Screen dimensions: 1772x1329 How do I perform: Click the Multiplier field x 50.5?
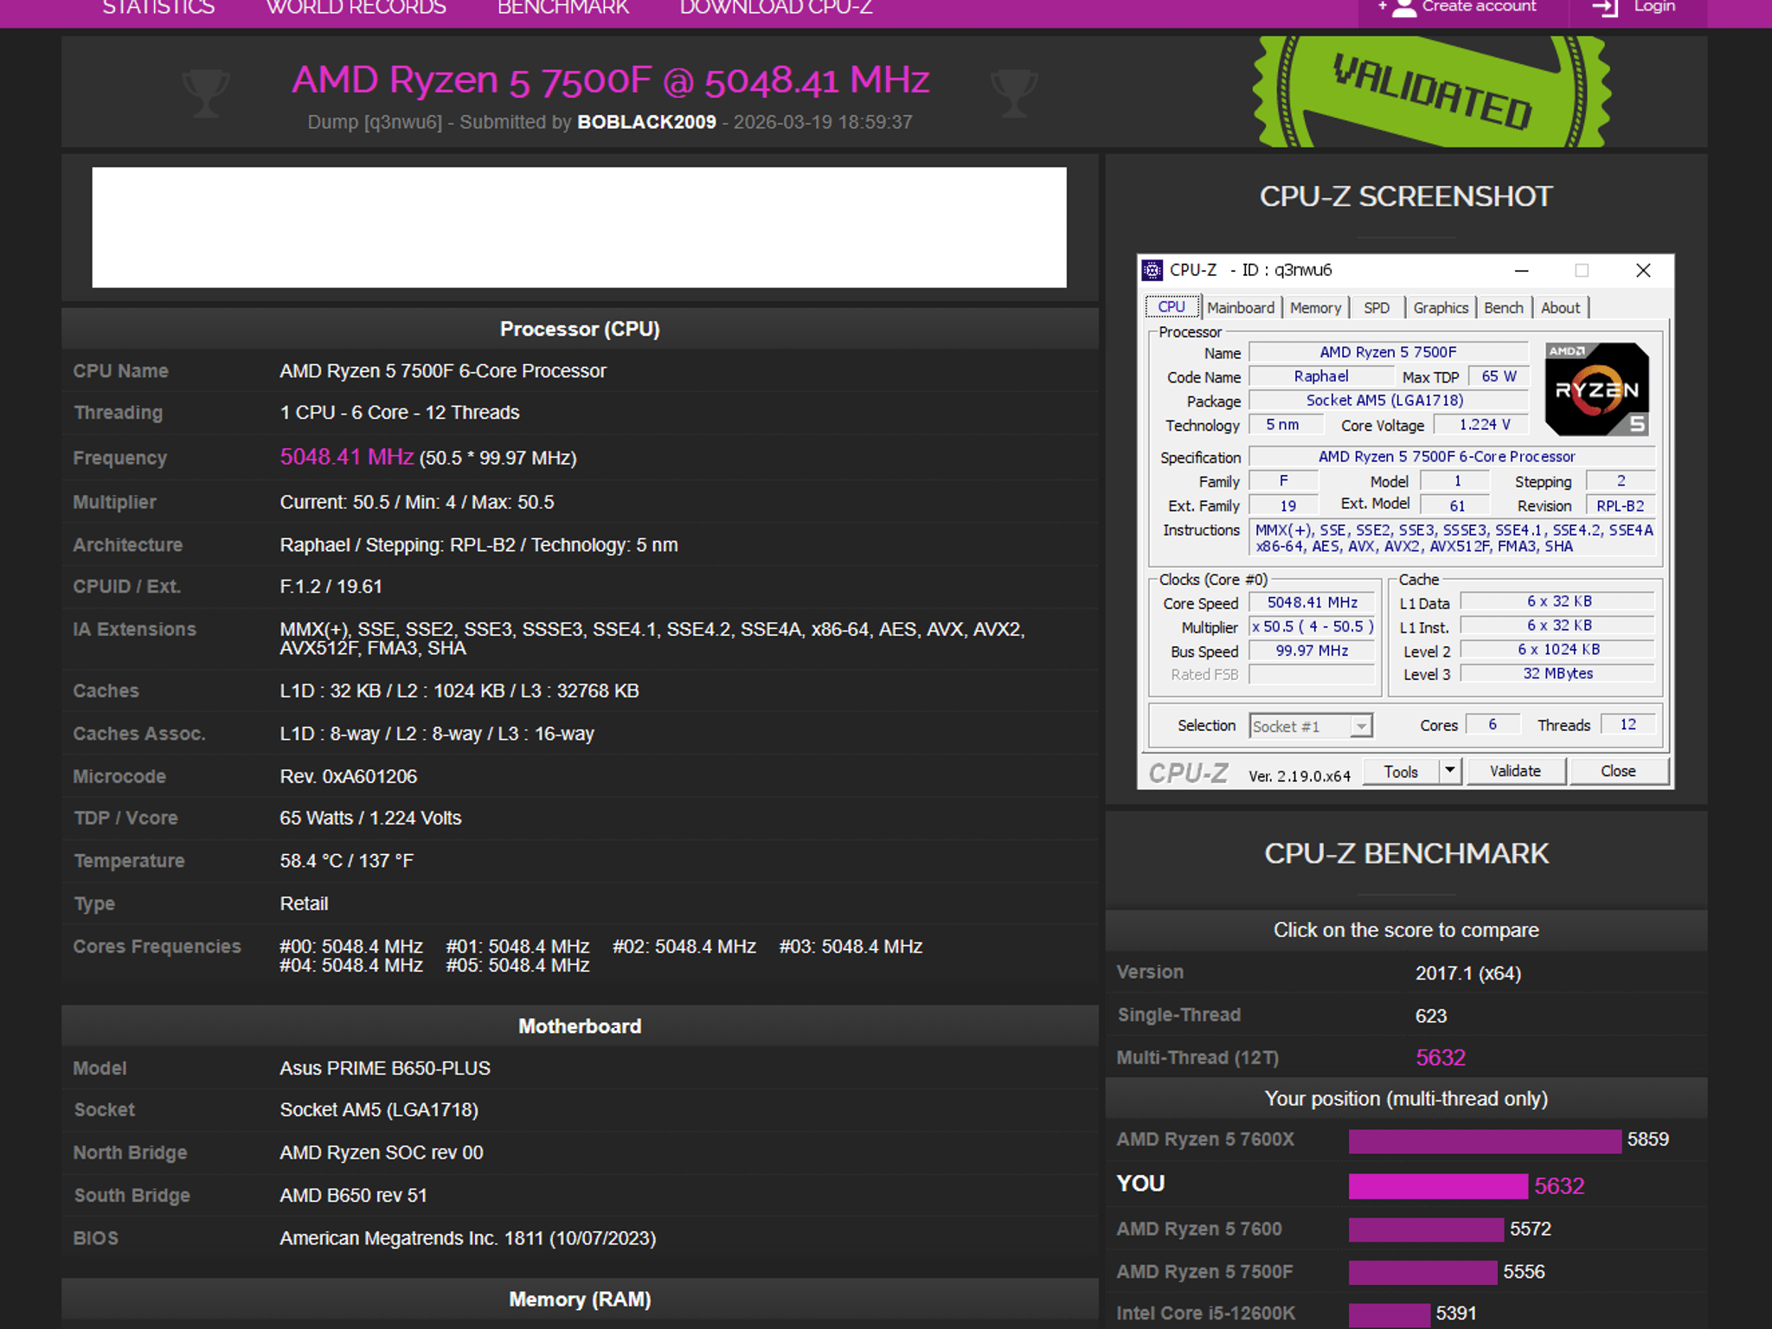tap(1312, 627)
